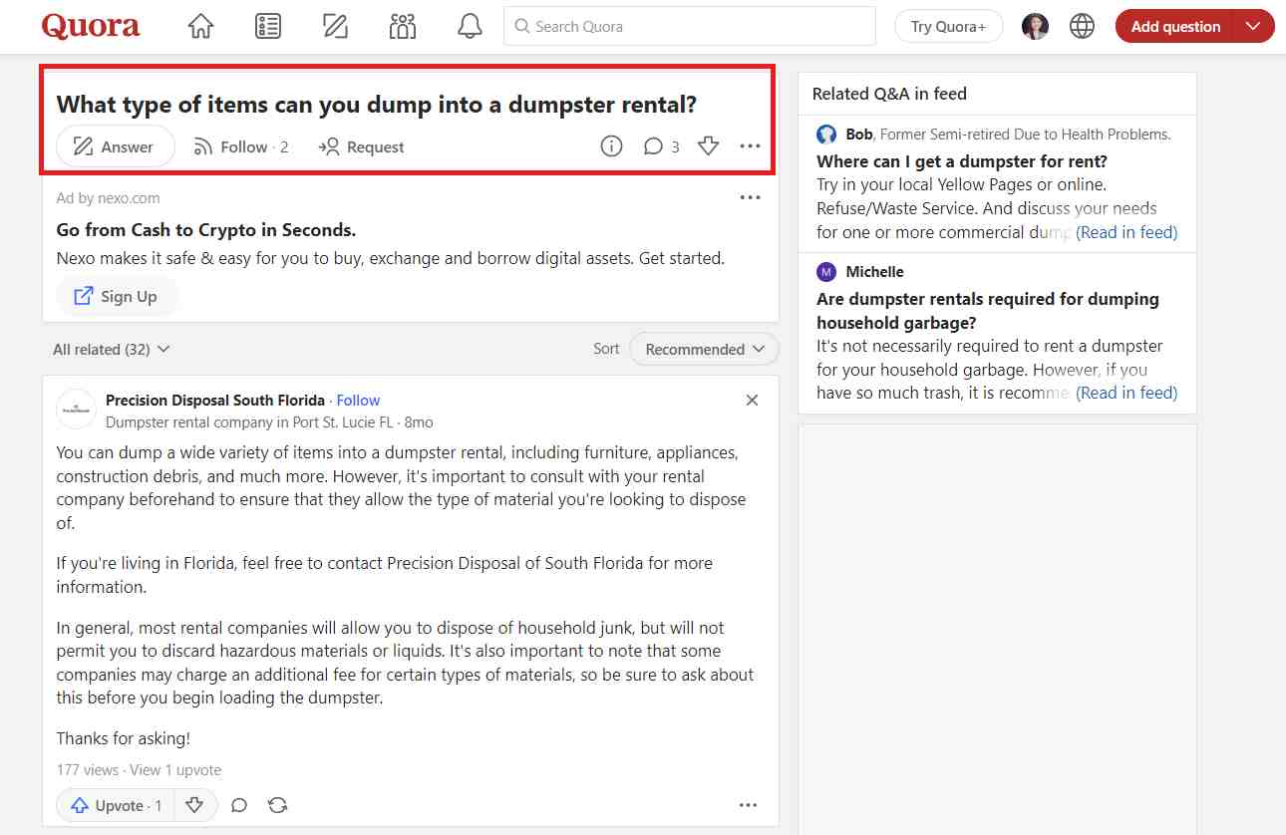Open the Following list icon
The image size is (1286, 835).
point(268,27)
